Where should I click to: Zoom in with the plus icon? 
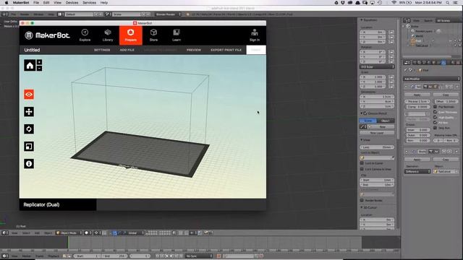(x=39, y=62)
